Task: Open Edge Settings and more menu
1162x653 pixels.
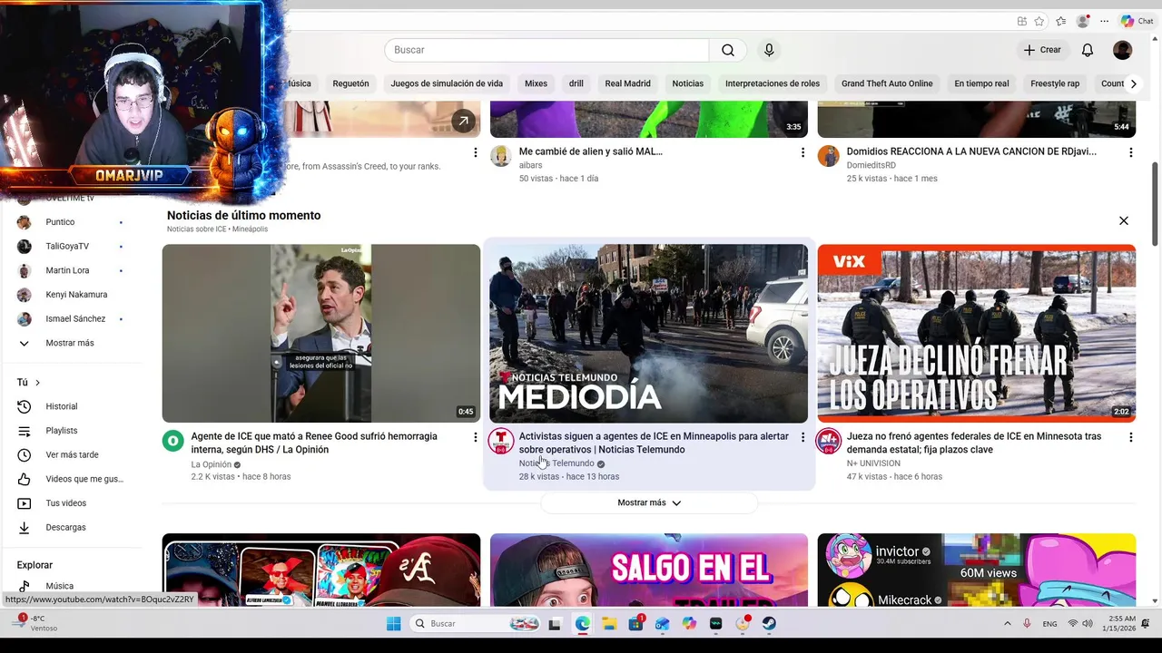Action: coord(1105,21)
